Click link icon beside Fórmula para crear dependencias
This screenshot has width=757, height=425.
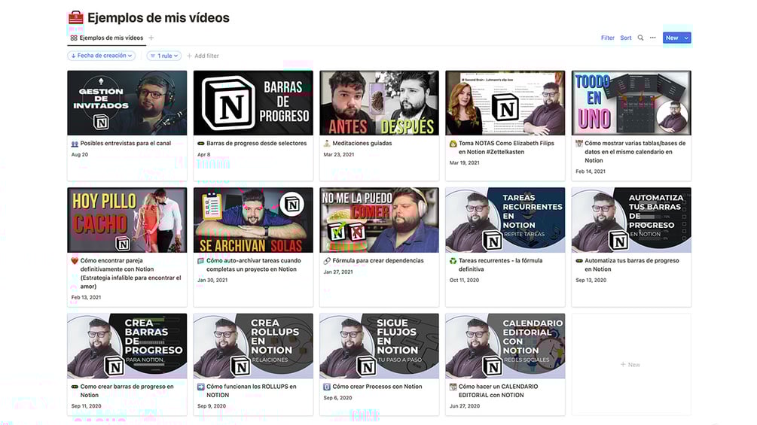click(327, 261)
